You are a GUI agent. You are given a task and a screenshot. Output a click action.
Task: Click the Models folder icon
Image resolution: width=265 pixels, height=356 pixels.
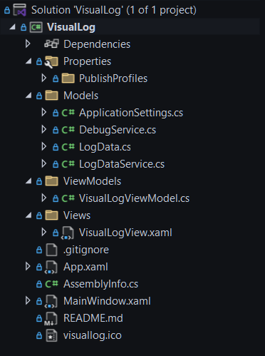51,96
